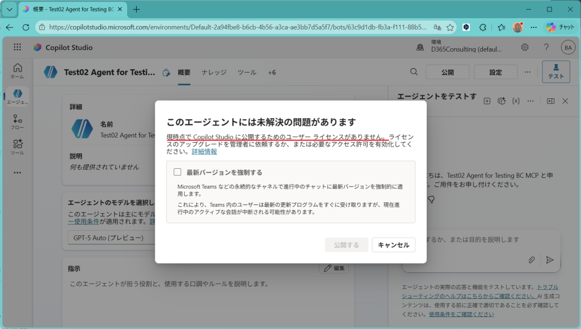581x329 pixels.
Task: Start a new test conversation with plus icon
Action: 487,101
